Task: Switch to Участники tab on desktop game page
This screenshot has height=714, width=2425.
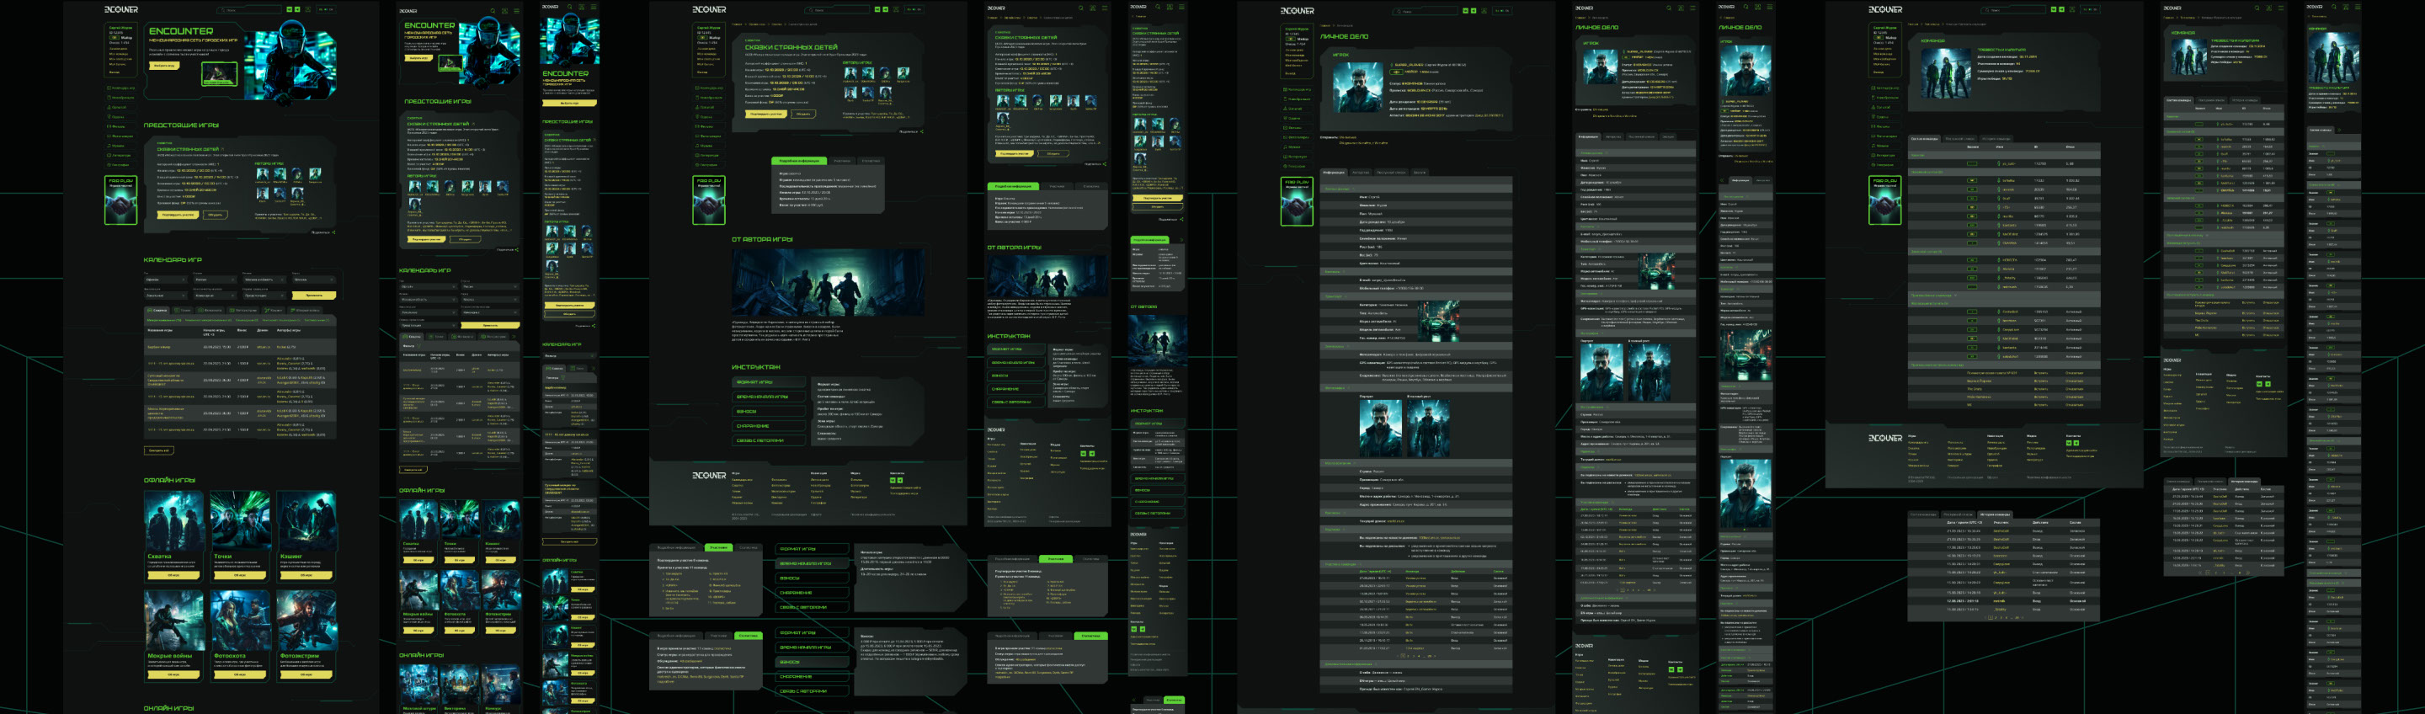Action: 843,161
